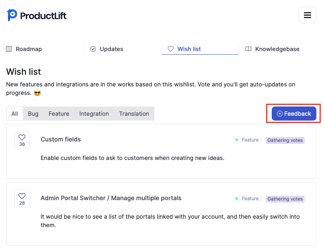Open the hamburger menu
This screenshot has height=248, width=324.
(307, 15)
